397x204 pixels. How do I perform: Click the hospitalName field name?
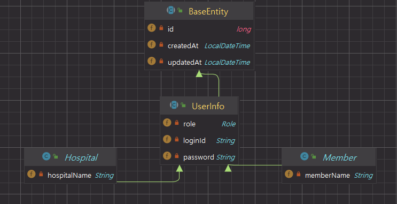point(69,175)
